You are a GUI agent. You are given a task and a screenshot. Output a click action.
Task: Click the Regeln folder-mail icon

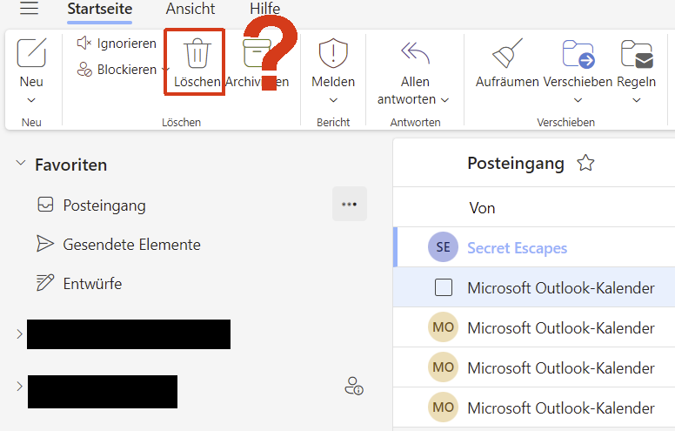pyautogui.click(x=637, y=54)
